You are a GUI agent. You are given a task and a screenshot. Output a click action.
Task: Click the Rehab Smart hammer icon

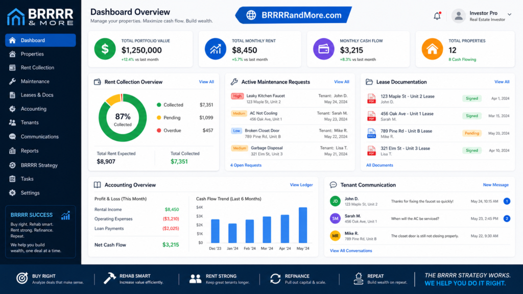(x=109, y=278)
